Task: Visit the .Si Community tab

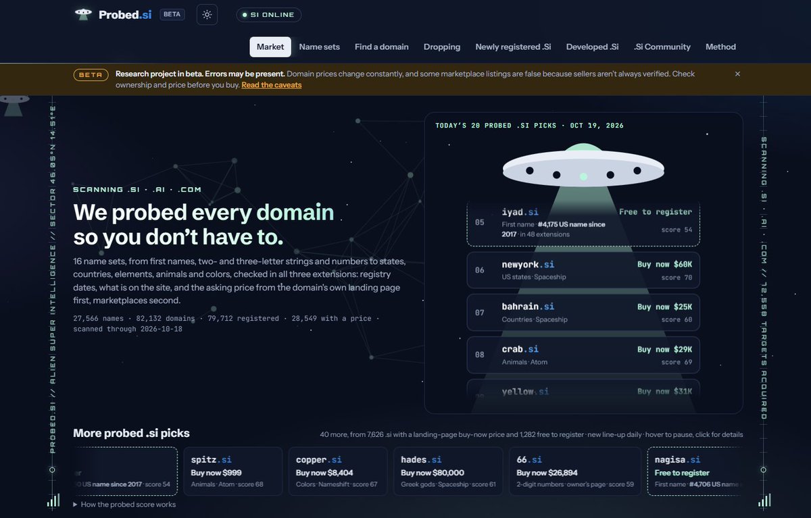Action: click(x=662, y=47)
